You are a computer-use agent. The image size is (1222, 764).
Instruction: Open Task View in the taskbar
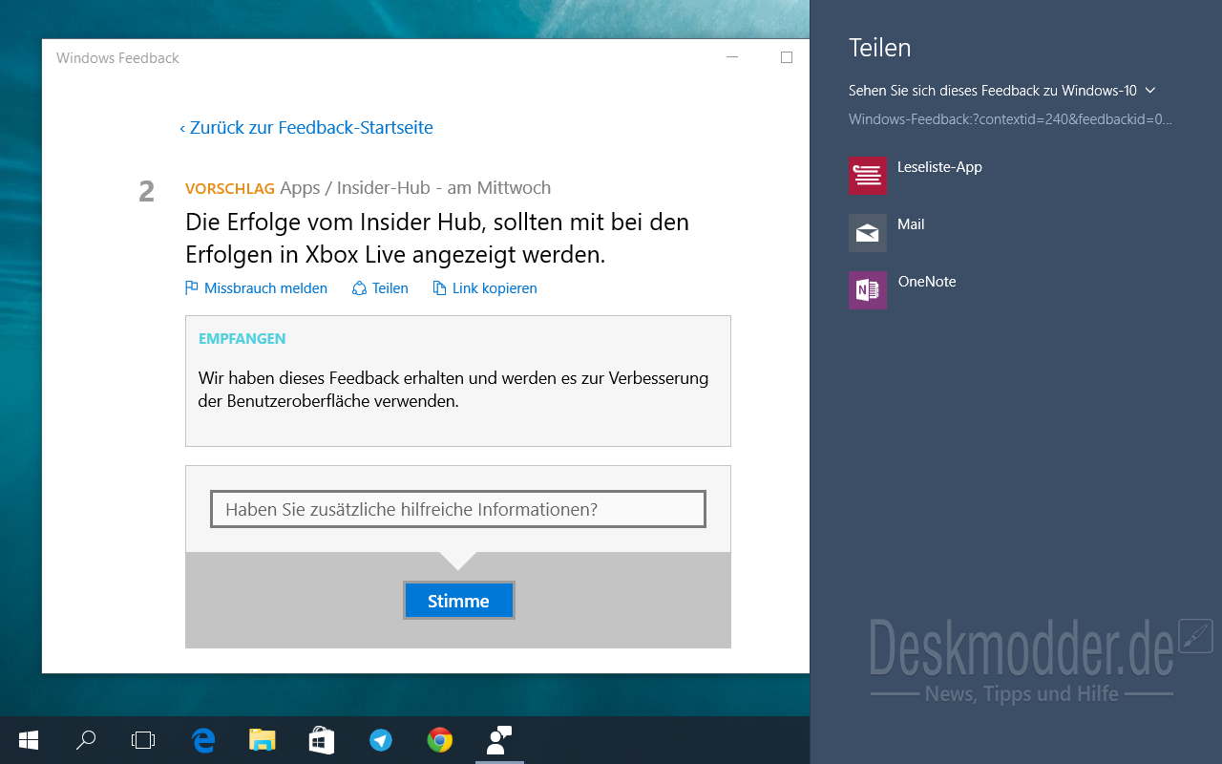tap(143, 740)
